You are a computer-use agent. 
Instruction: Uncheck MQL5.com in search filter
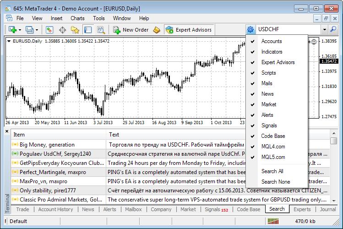277,157
